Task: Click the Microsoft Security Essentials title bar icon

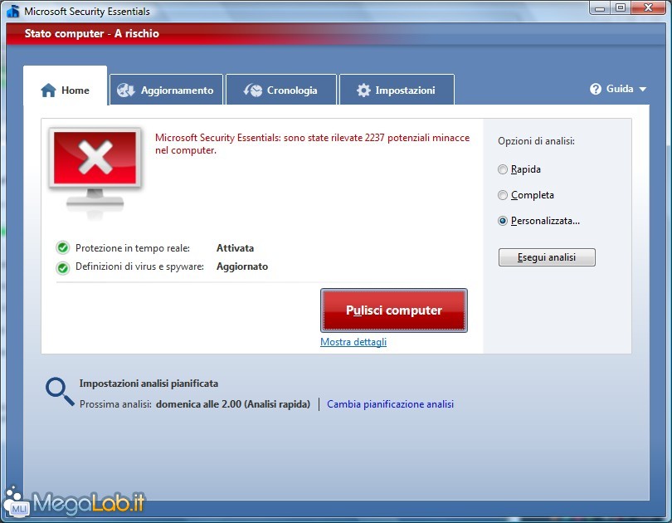Action: 12,11
